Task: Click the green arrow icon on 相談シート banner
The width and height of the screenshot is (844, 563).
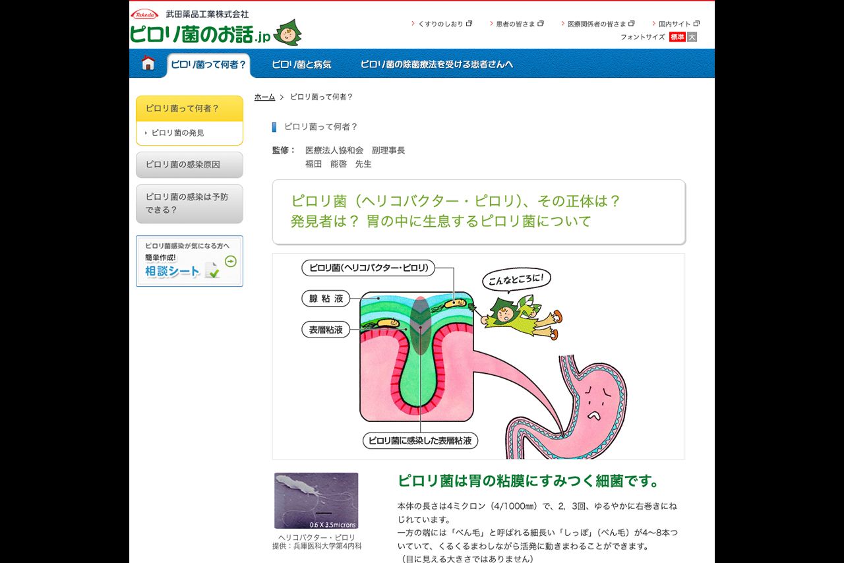Action: click(x=230, y=262)
